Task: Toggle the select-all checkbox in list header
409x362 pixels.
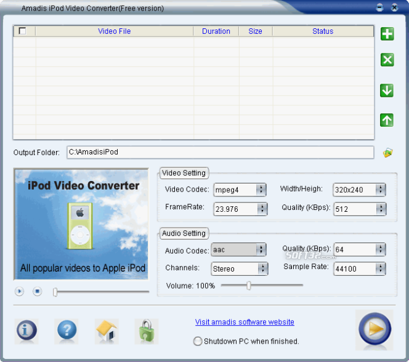Action: 22,31
